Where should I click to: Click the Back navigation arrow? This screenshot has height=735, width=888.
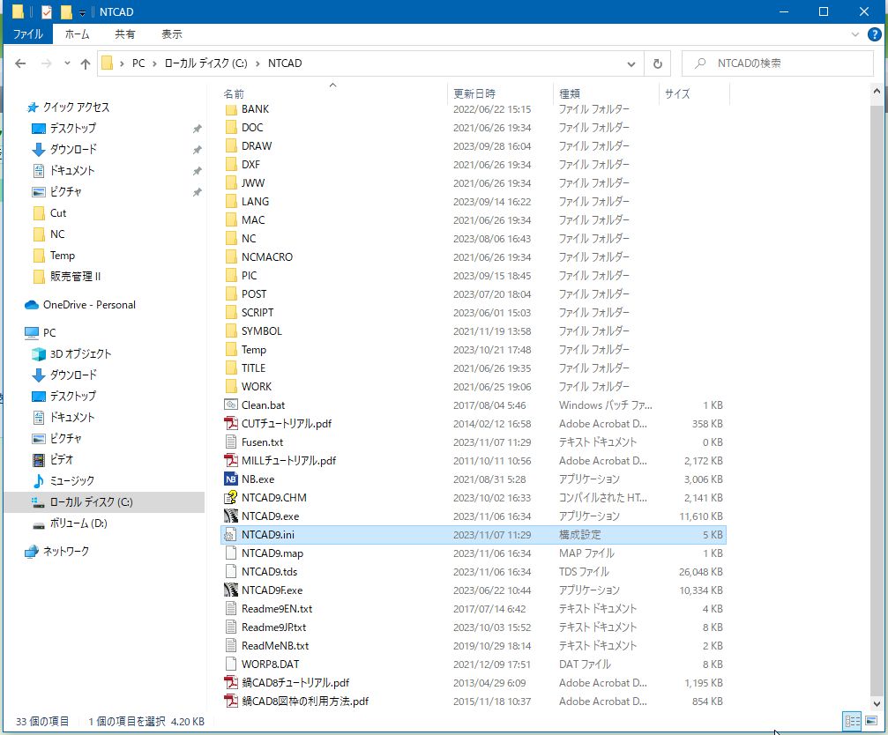[20, 63]
